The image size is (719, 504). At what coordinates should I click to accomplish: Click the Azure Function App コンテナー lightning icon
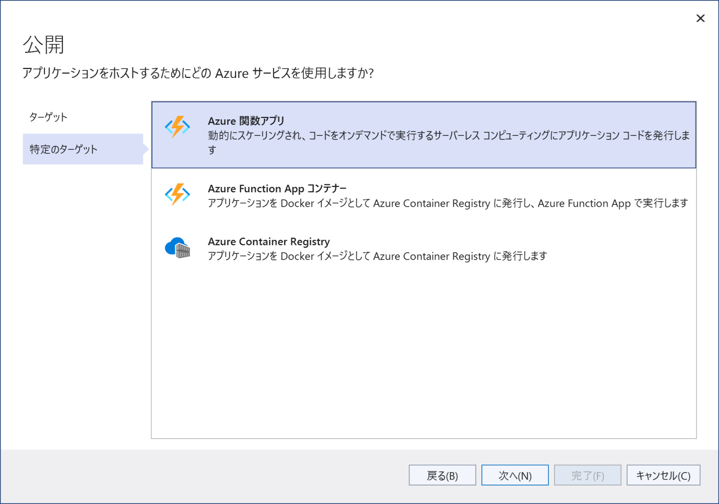(x=177, y=194)
